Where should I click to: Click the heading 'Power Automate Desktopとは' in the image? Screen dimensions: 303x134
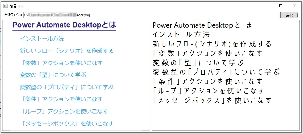coord(64,25)
